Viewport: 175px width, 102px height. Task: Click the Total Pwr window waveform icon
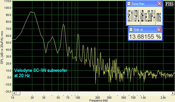(129, 4)
